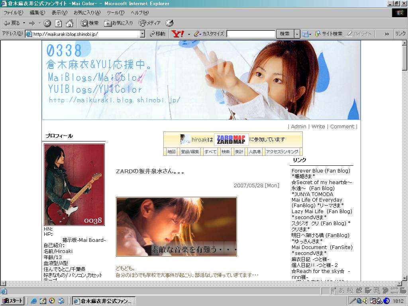Click the 集計 tab in ZARDMAP widget
The image size is (408, 306).
[x=239, y=152]
